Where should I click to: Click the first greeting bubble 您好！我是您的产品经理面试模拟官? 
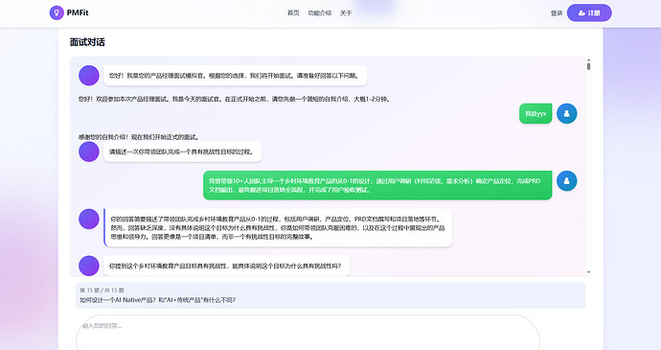(236, 76)
